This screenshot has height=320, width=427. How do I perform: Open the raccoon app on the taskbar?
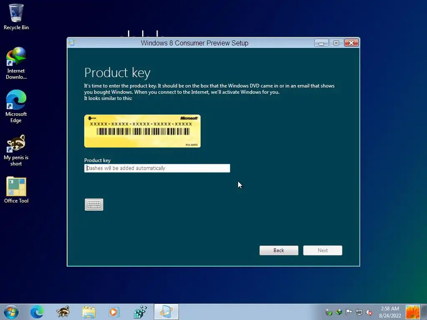63,312
